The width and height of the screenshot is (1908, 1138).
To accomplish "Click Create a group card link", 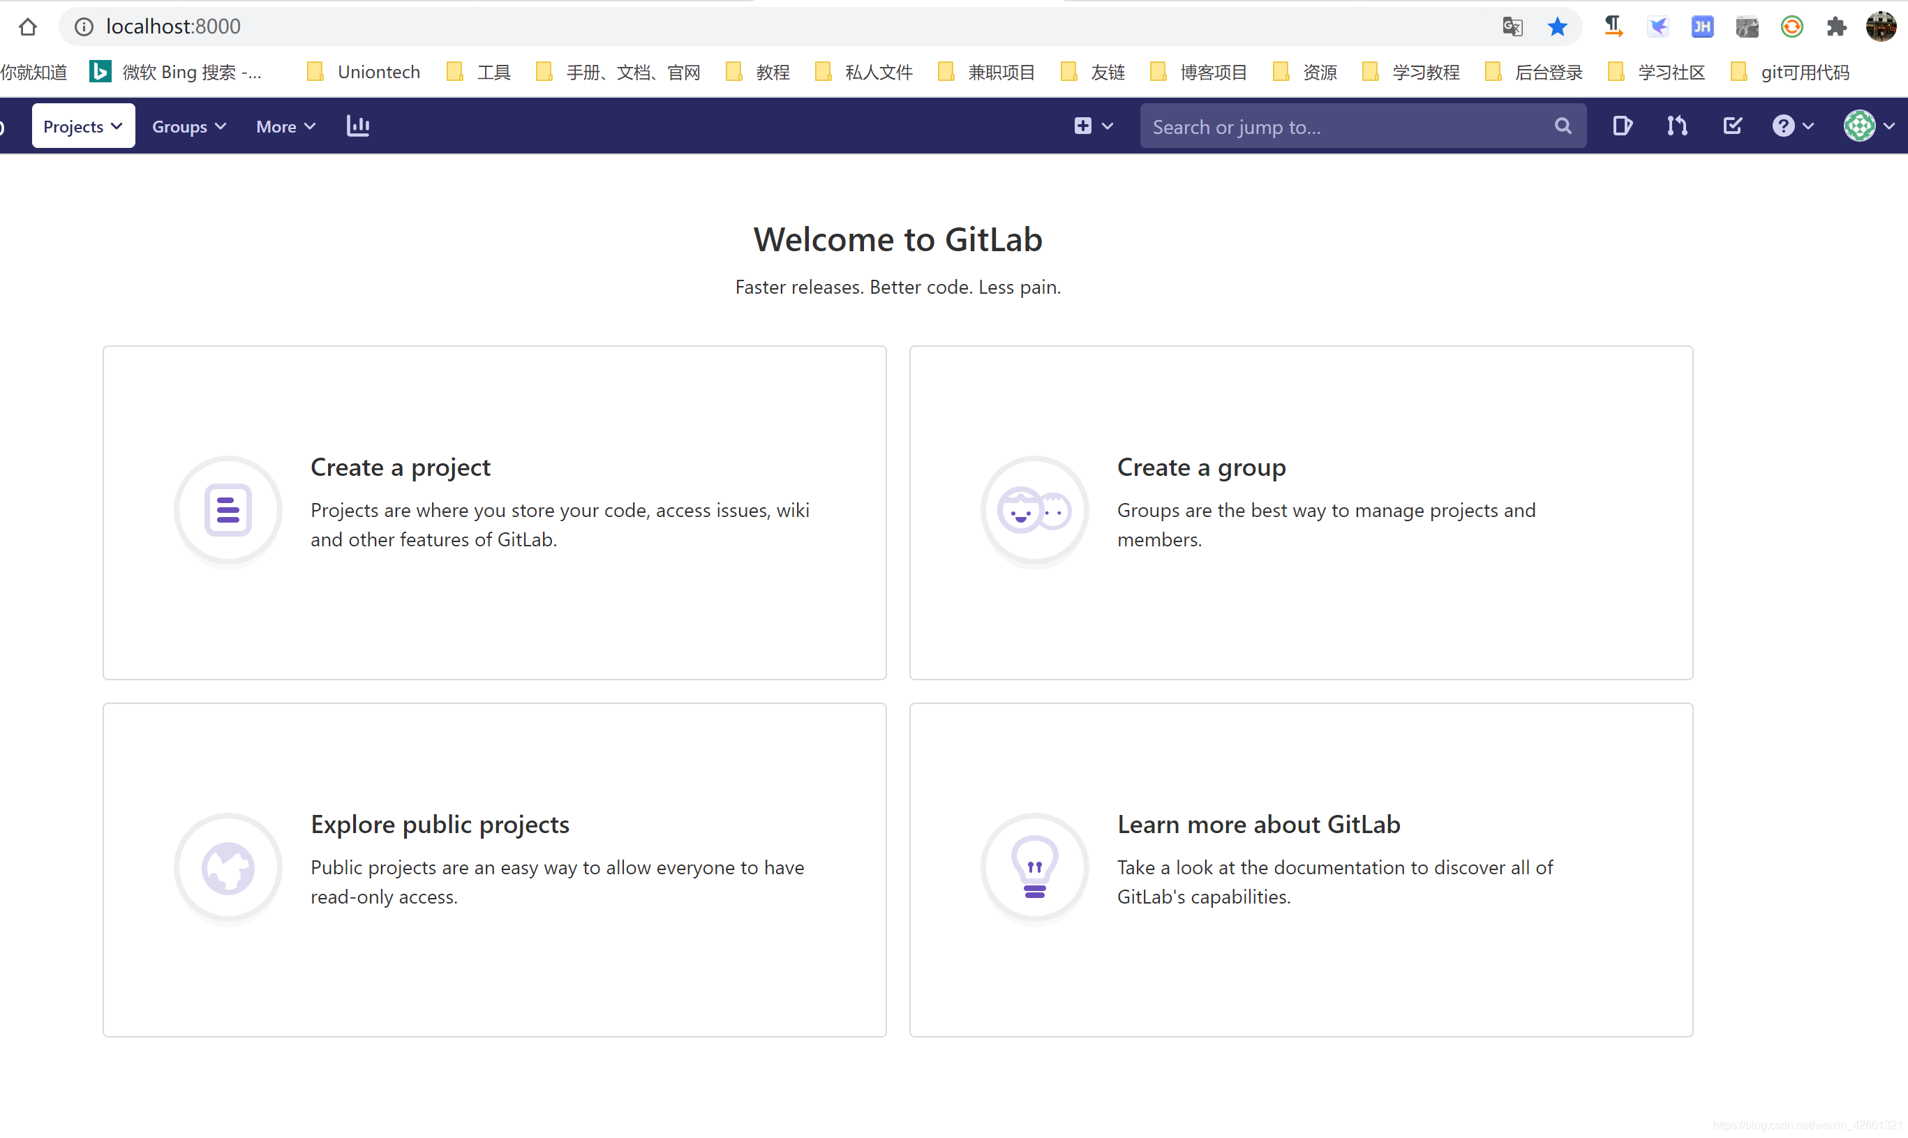I will 1301,512.
